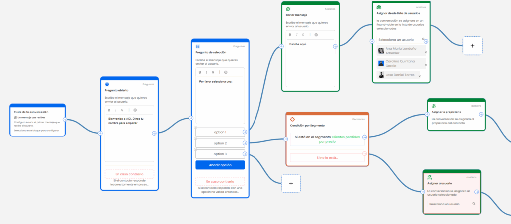Click En caso contrario under Pregunta abierta
The image size is (511, 224).
[129, 174]
